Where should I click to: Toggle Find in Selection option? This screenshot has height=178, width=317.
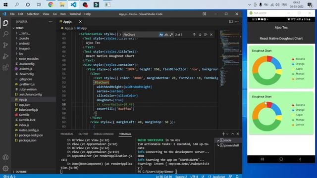point(206,35)
